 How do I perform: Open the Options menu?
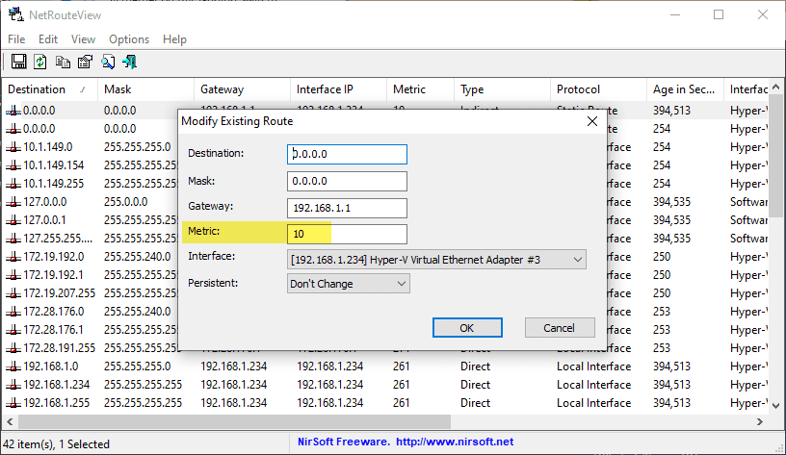(129, 39)
